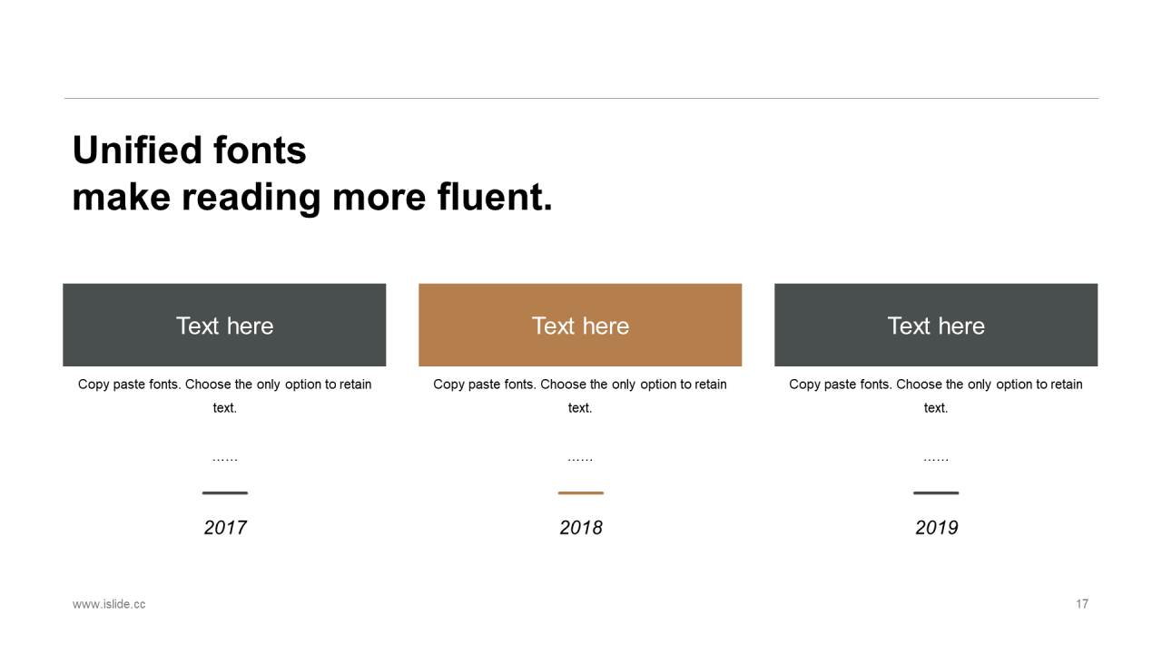Viewport: 1162px width, 653px height.
Task: Select the dark gray bar above 2017
Action: tap(224, 493)
